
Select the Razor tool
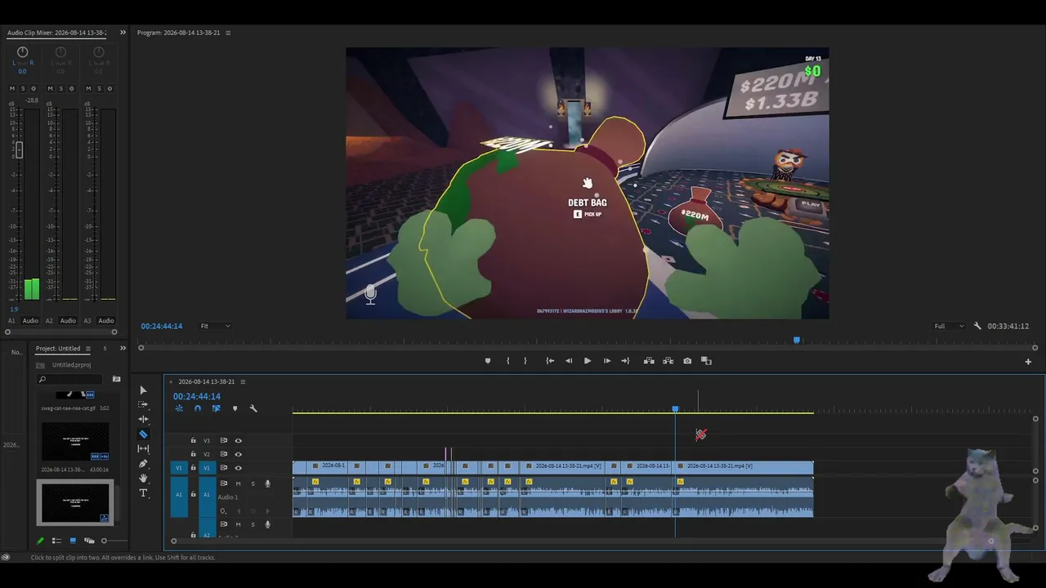click(x=143, y=434)
